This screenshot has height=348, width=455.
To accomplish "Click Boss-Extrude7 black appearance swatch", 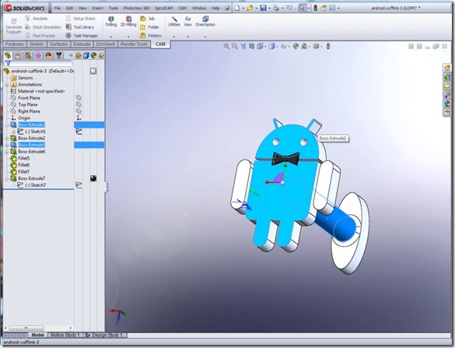I will click(93, 178).
